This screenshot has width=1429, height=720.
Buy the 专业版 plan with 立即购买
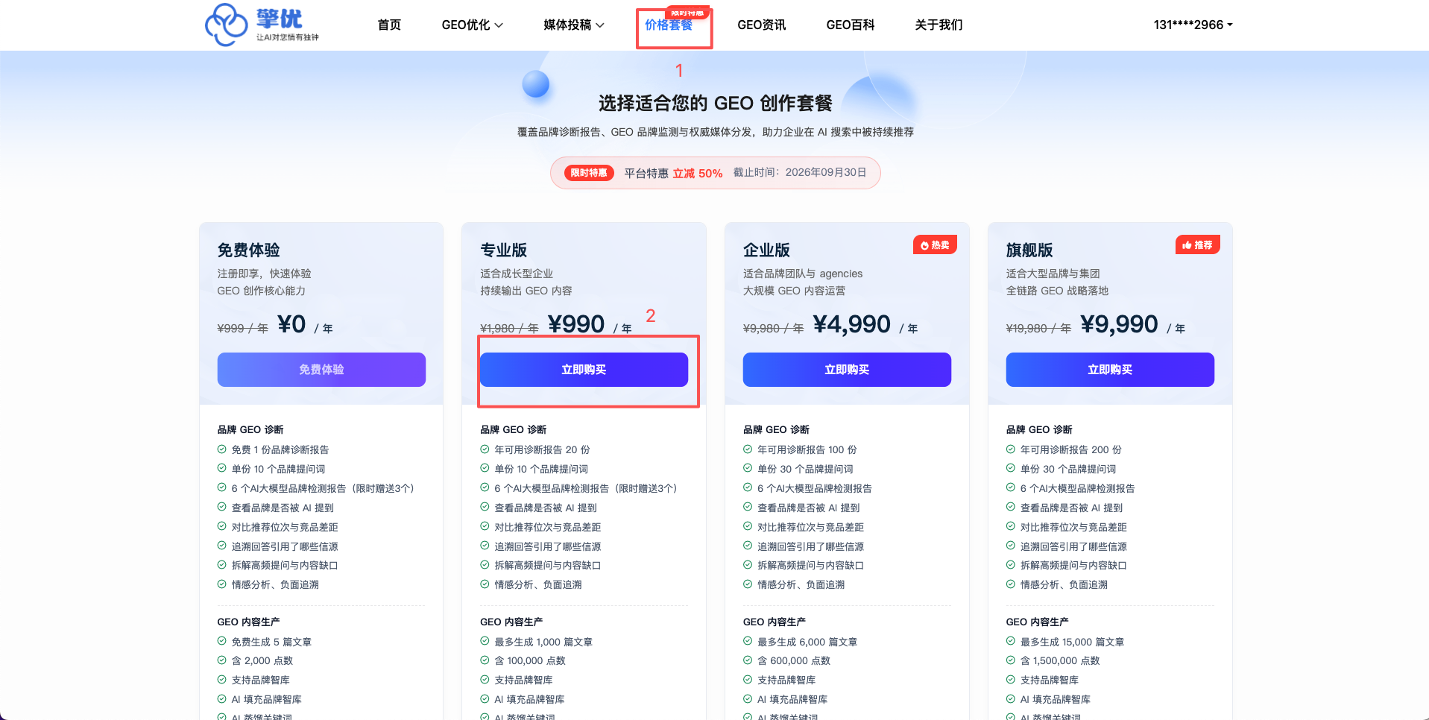584,370
